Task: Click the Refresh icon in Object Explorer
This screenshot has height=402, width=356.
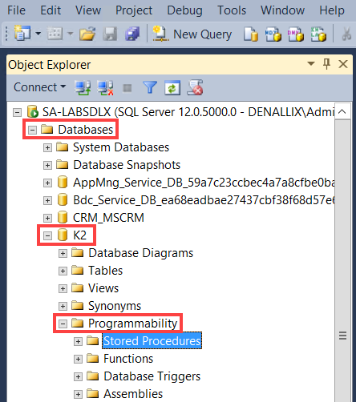Action: click(172, 87)
